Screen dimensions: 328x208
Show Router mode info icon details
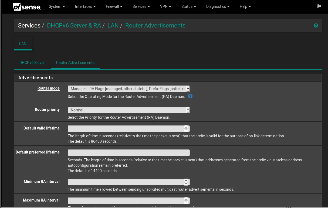pyautogui.click(x=190, y=96)
